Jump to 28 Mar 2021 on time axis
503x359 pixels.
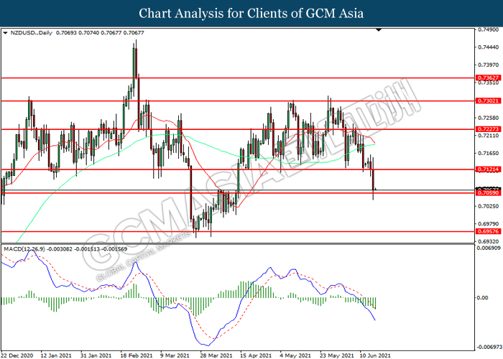tap(216, 355)
